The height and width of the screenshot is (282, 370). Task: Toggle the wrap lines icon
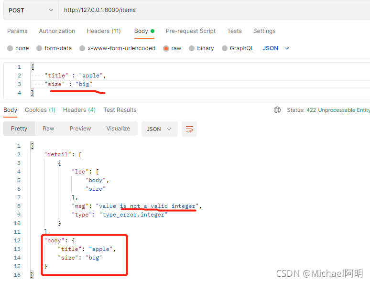click(x=189, y=129)
